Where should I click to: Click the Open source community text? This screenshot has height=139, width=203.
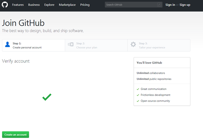coord(155,101)
